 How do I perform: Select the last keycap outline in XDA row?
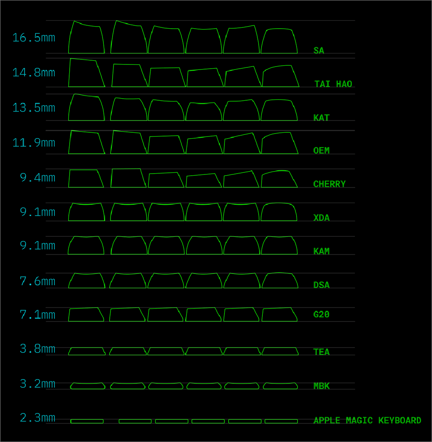pos(279,212)
